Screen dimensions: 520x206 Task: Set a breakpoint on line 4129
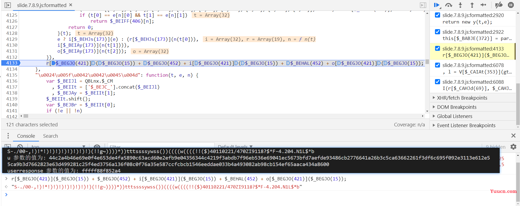pos(12,39)
